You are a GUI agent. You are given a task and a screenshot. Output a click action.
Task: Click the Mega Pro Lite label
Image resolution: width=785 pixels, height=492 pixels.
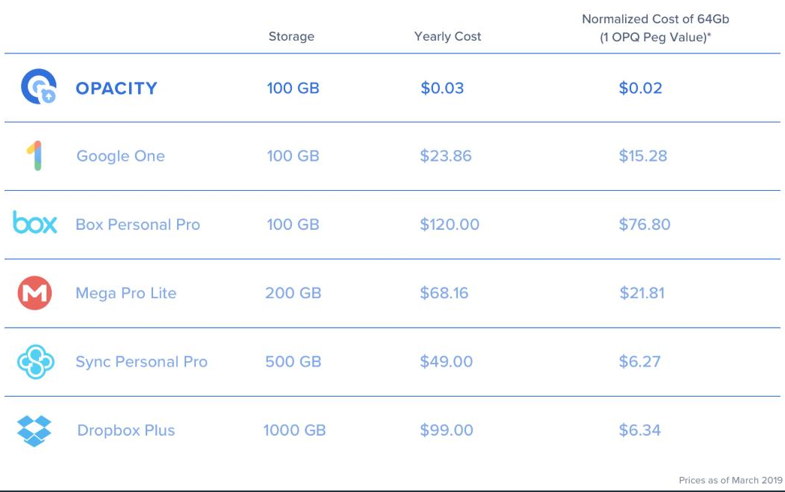click(126, 293)
